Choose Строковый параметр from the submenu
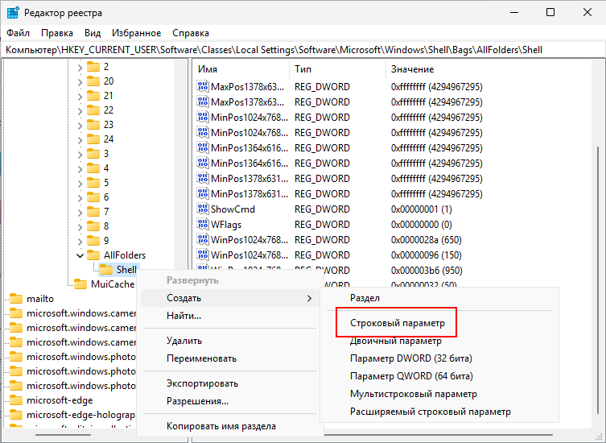606x443 pixels. pyautogui.click(x=397, y=323)
